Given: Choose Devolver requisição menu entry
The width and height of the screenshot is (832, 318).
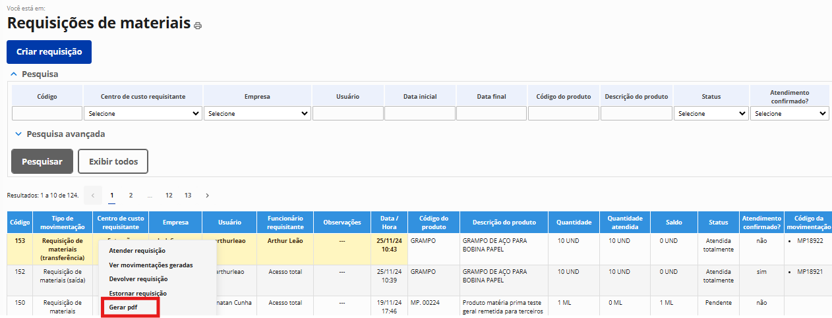Looking at the screenshot, I should [x=138, y=279].
